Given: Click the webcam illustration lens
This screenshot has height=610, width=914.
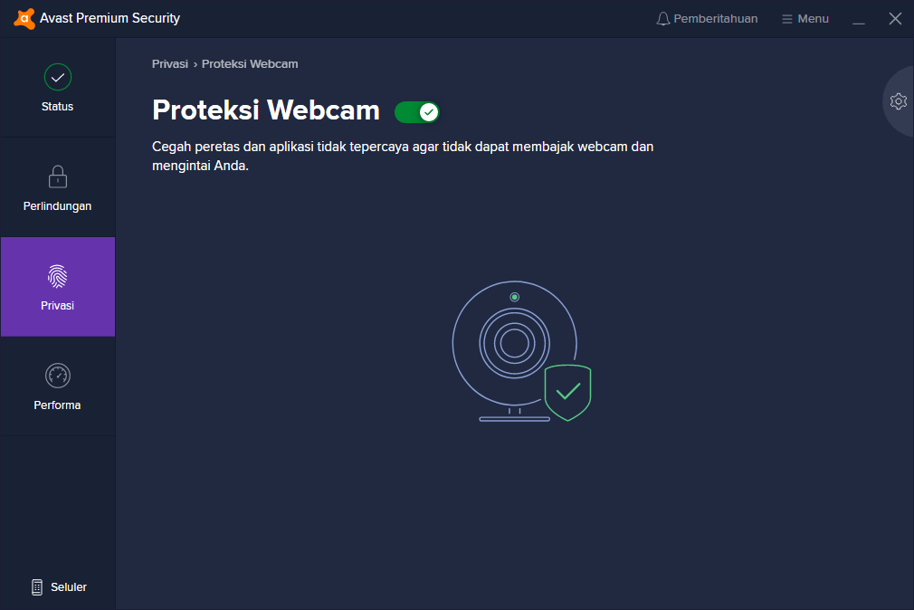Looking at the screenshot, I should (514, 343).
